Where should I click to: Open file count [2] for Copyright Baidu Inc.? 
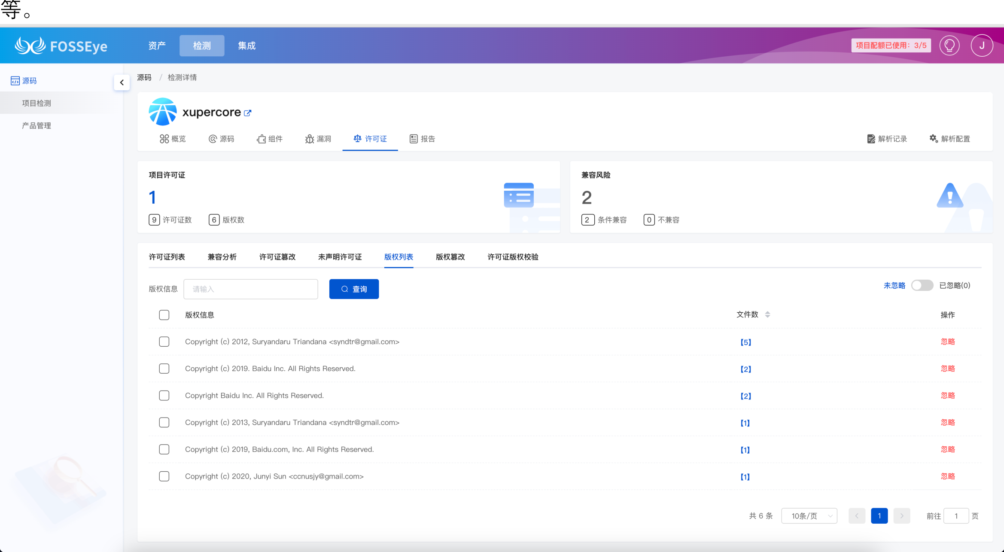click(x=745, y=396)
